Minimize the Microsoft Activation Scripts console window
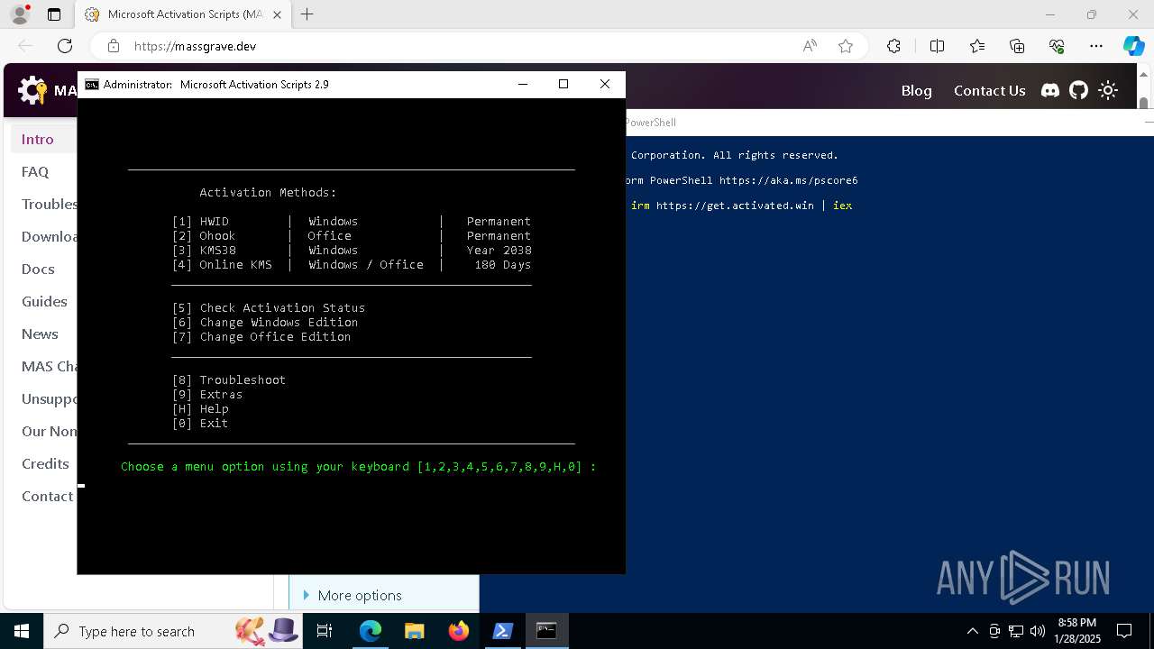Screen dimensions: 1154x649 (x=523, y=84)
